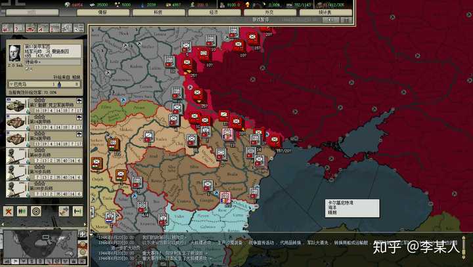Click game speed button right of 游戏暂停
Screen dimensions: 473x267
330,20
